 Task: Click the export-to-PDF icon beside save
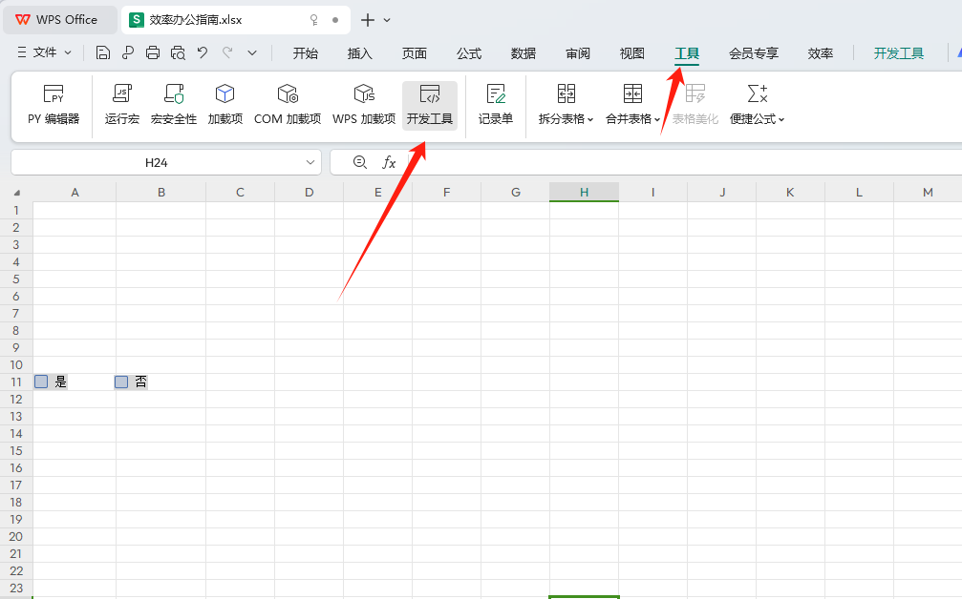click(x=128, y=53)
